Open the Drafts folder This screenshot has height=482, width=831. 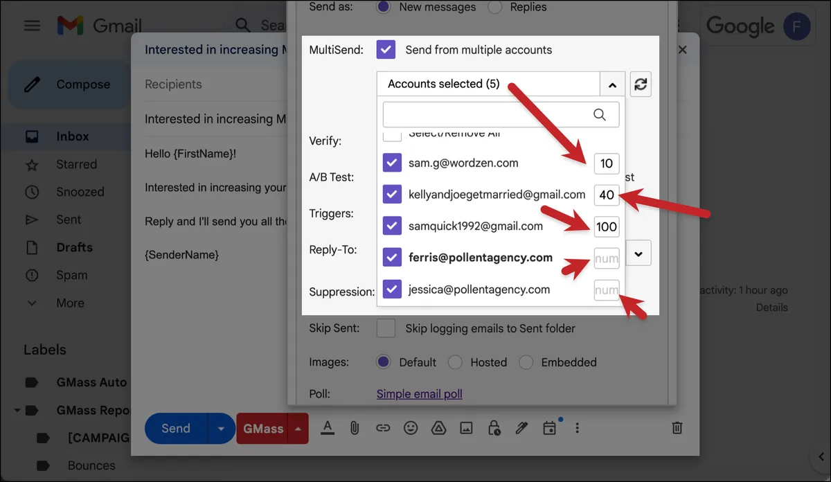click(74, 247)
